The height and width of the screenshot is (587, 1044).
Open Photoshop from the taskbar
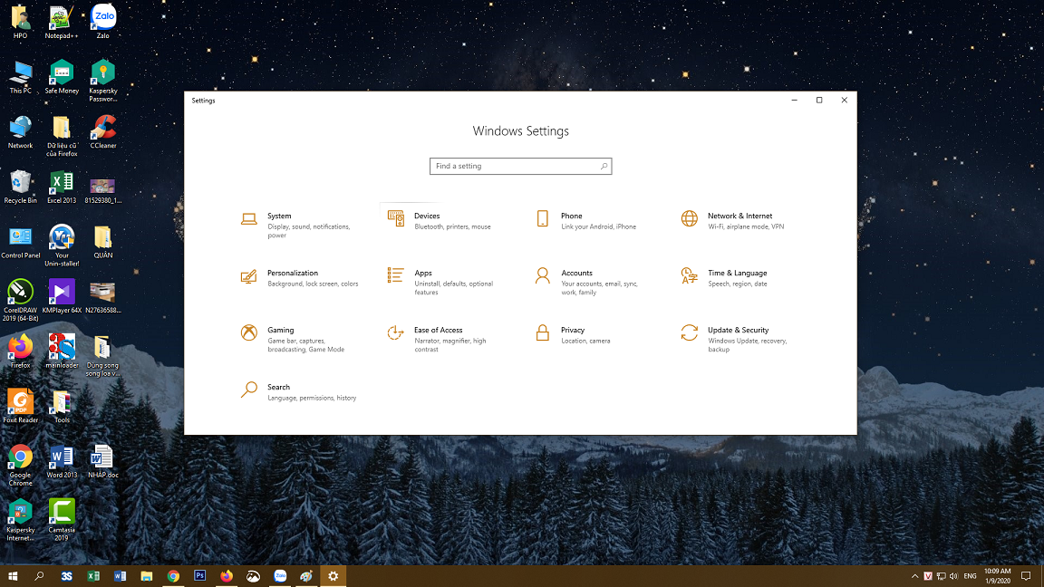tap(199, 575)
